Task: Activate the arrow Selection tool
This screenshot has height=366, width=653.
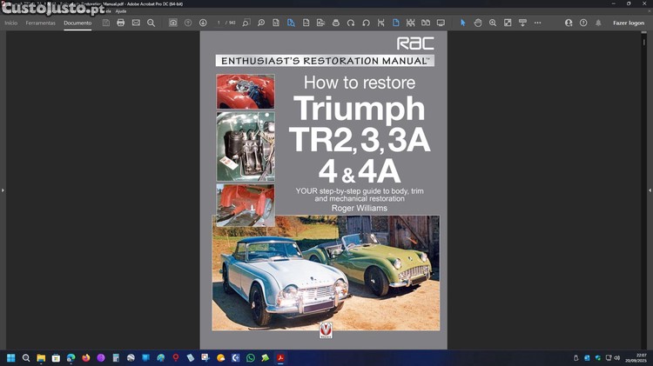Action: [463, 23]
